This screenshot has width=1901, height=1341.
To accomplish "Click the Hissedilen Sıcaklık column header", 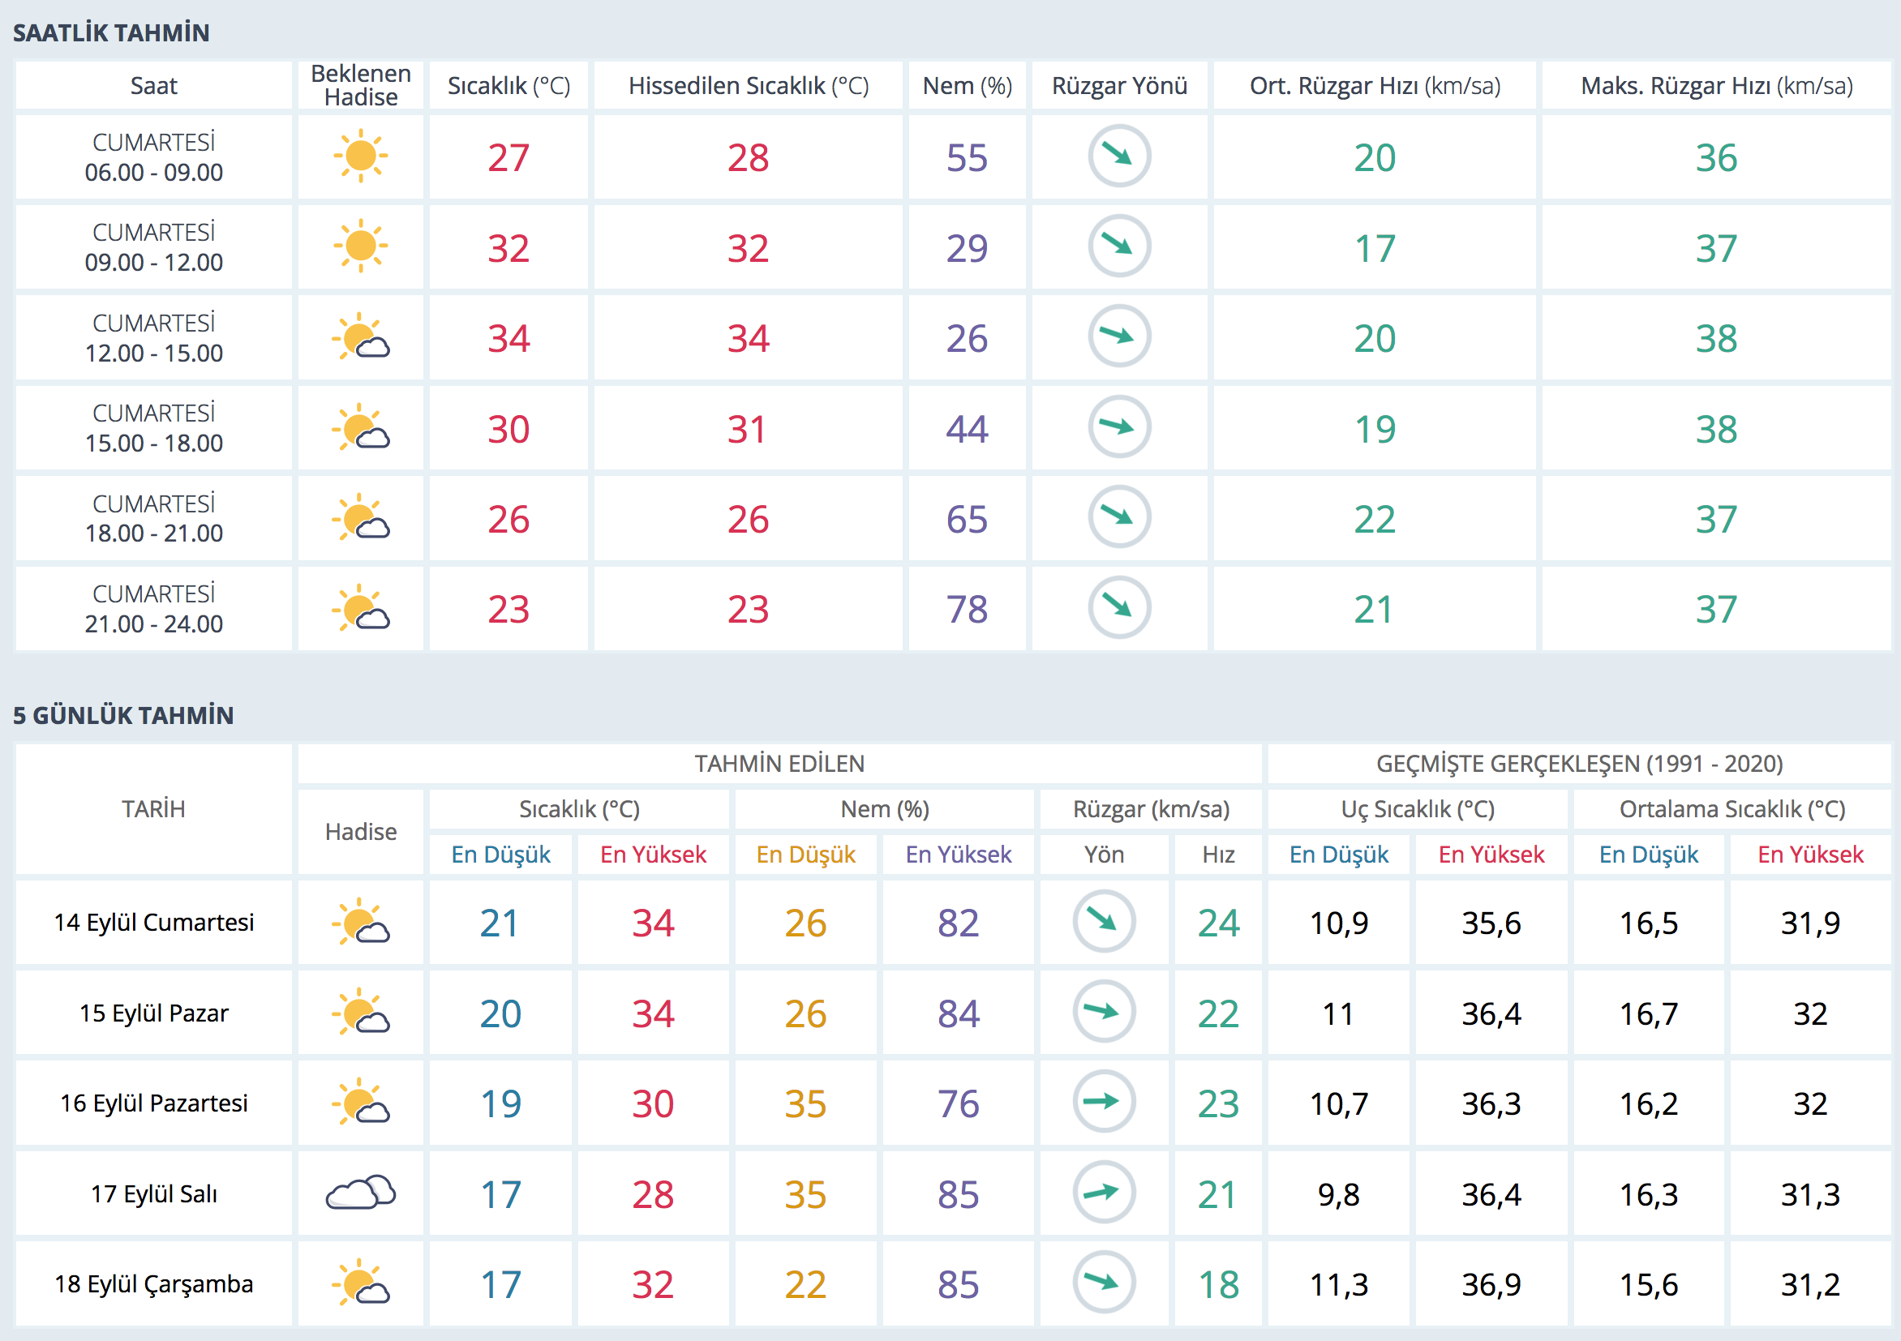I will click(x=748, y=86).
